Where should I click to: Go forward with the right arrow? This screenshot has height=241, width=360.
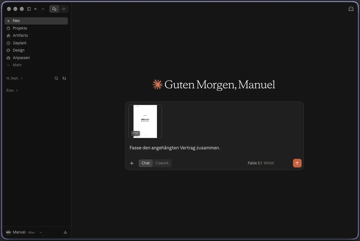pyautogui.click(x=42, y=9)
